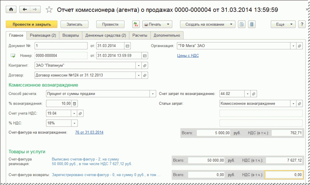Focus Номер date 31.03.2014 13:59:59 field
Image resolution: width=310 pixels, height=185 pixels.
[119, 56]
